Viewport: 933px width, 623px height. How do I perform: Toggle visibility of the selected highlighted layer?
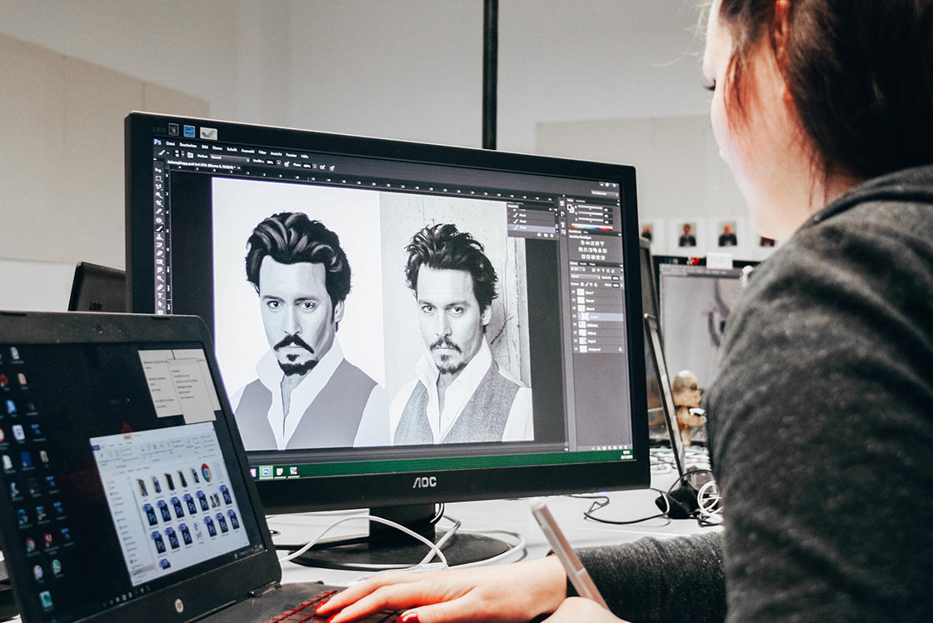point(573,316)
